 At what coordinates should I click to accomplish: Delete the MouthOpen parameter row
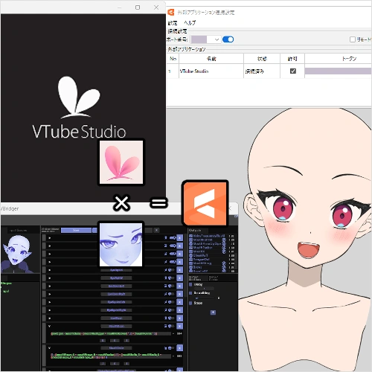point(179,326)
